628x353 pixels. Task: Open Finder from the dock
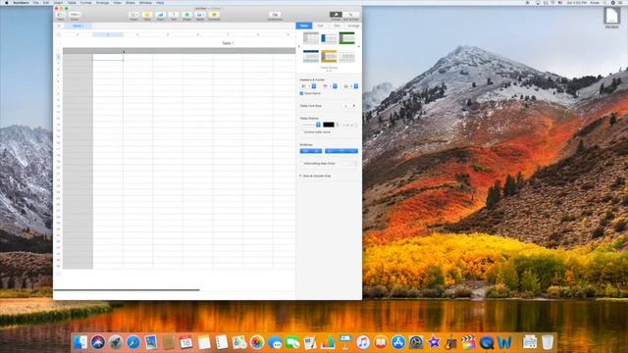pos(80,342)
